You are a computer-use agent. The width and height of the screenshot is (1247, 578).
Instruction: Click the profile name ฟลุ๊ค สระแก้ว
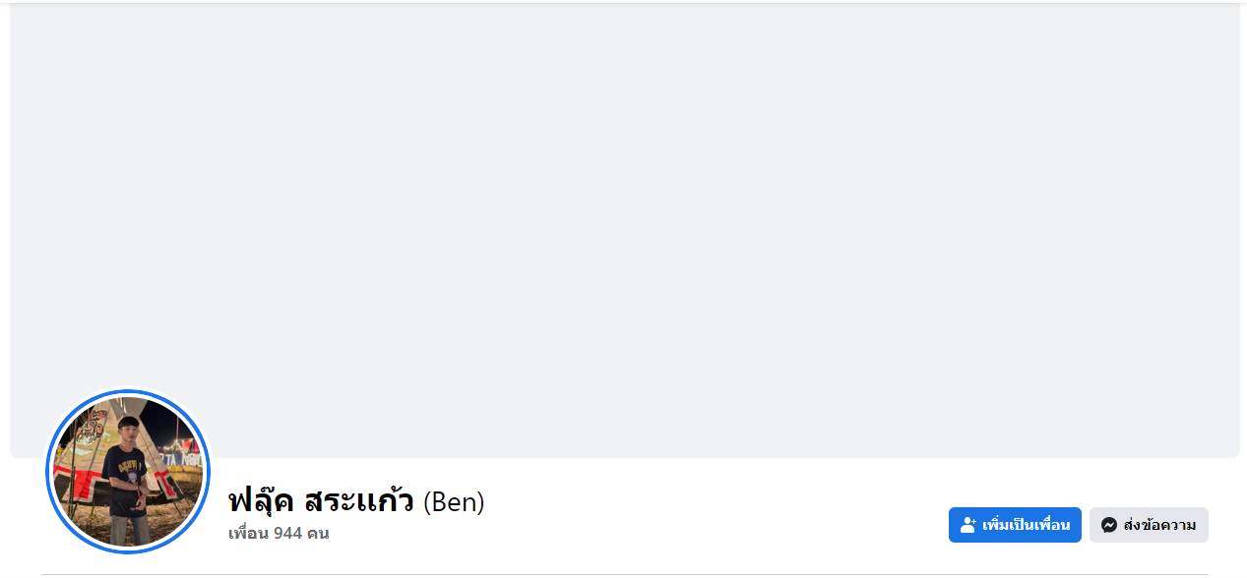tap(320, 502)
